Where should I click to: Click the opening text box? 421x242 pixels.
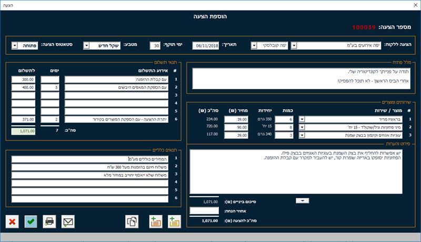(301, 78)
